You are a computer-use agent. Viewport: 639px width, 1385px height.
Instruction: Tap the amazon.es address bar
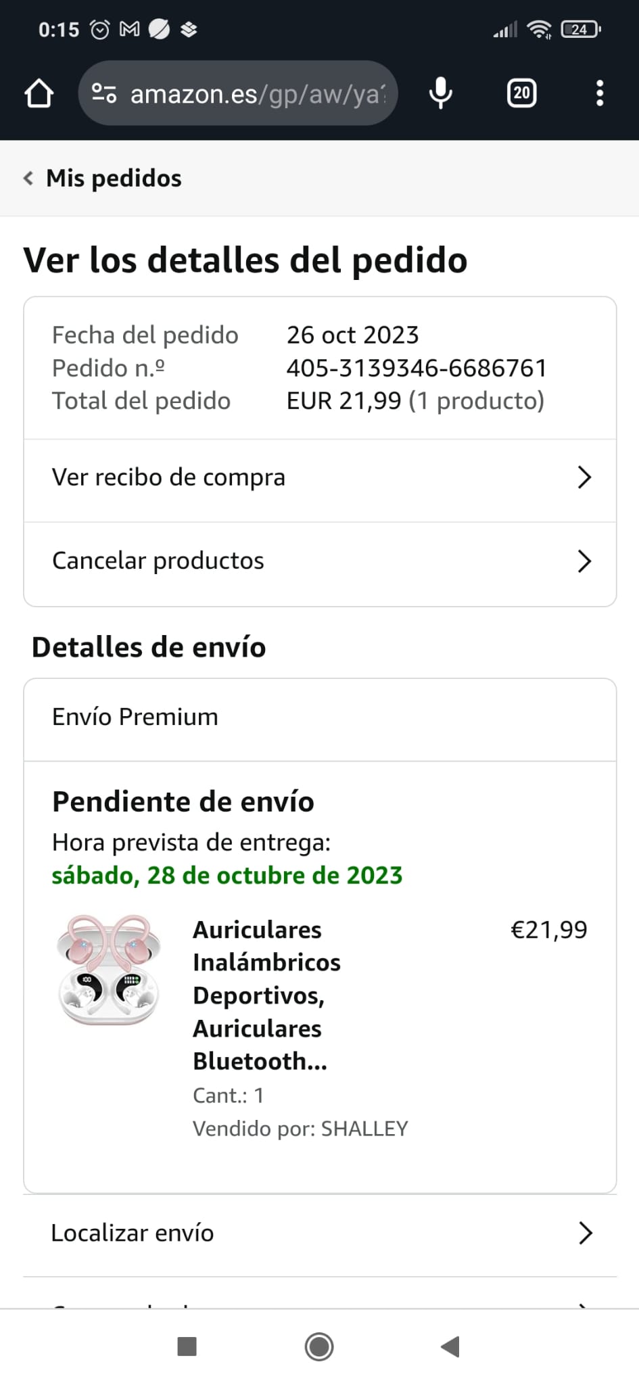click(257, 93)
